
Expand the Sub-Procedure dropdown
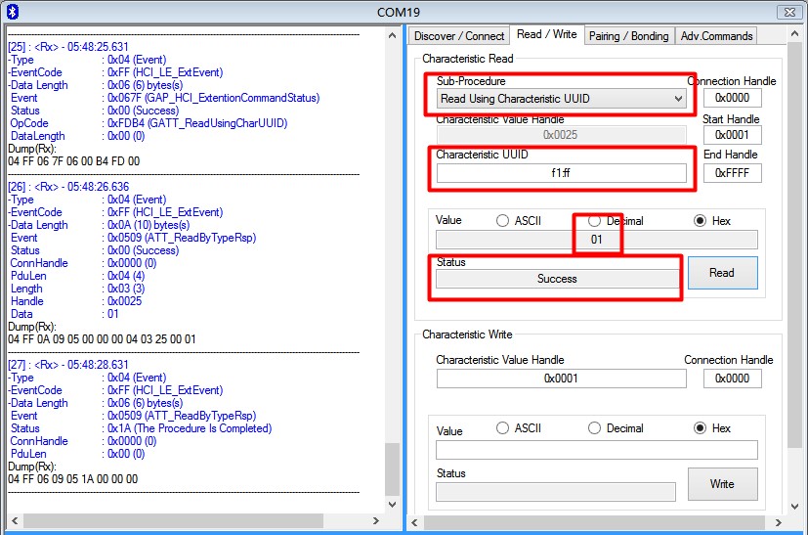(679, 99)
